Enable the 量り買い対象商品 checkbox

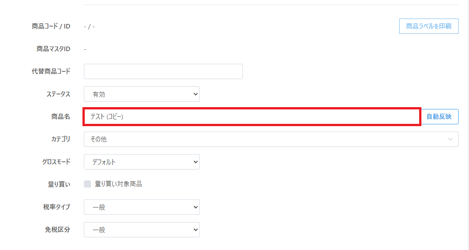[x=87, y=184]
